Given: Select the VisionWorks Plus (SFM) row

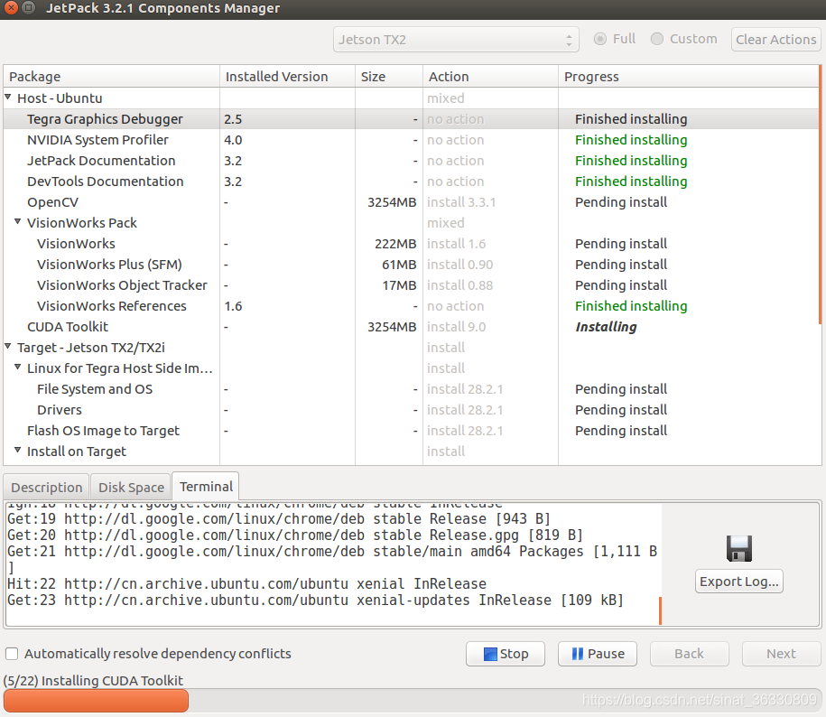Looking at the screenshot, I should click(411, 265).
